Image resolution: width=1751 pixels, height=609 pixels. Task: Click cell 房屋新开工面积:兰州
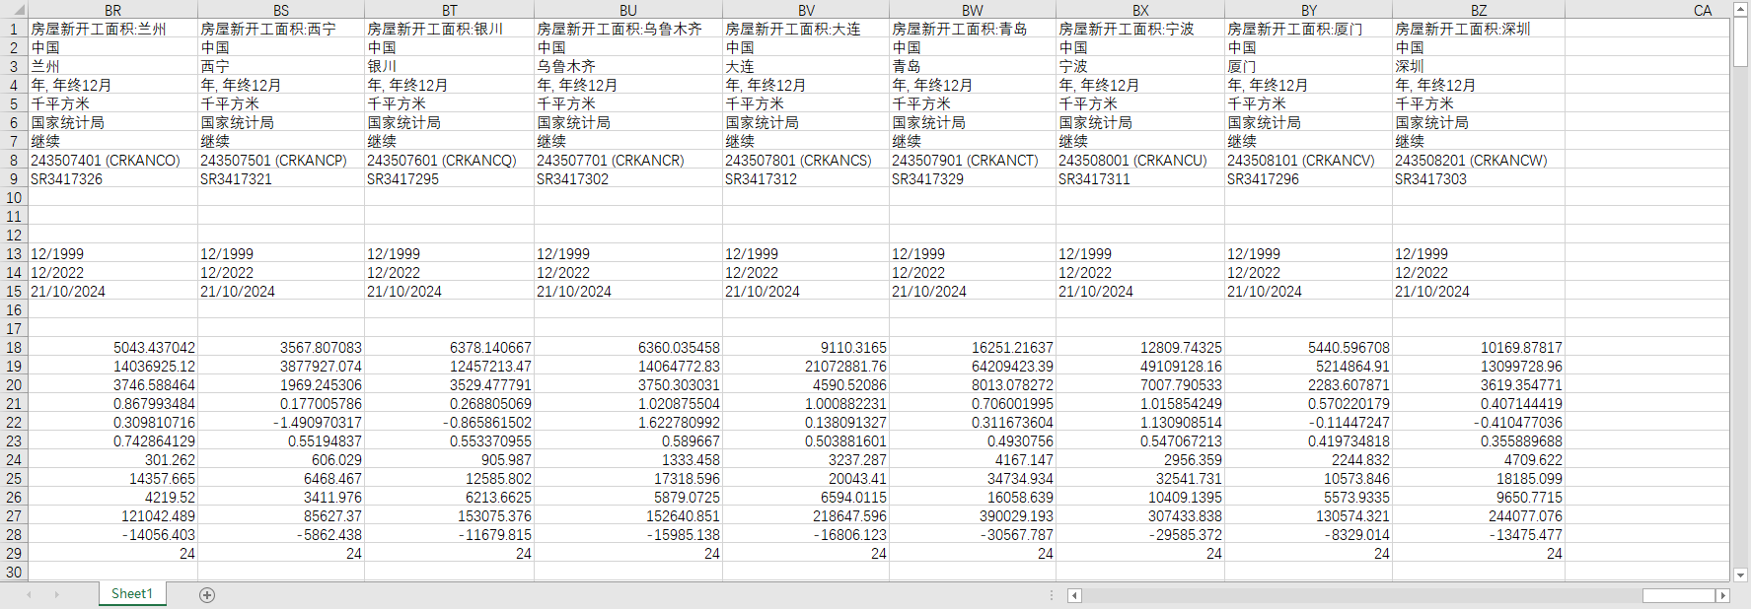pyautogui.click(x=113, y=29)
